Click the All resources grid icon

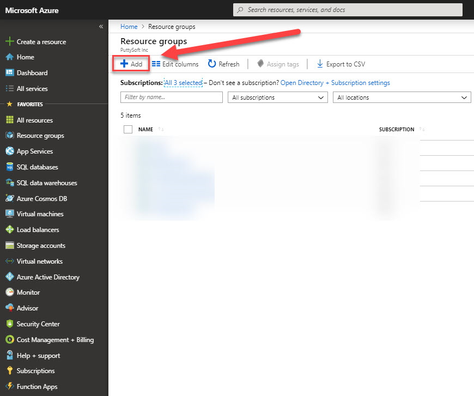coord(10,120)
